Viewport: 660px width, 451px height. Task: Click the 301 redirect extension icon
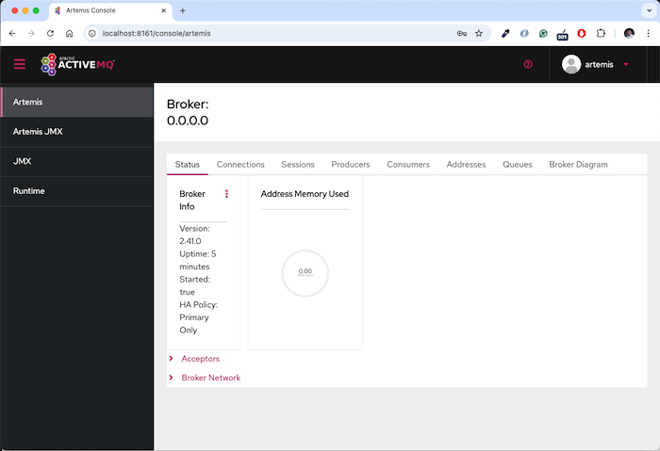point(562,34)
